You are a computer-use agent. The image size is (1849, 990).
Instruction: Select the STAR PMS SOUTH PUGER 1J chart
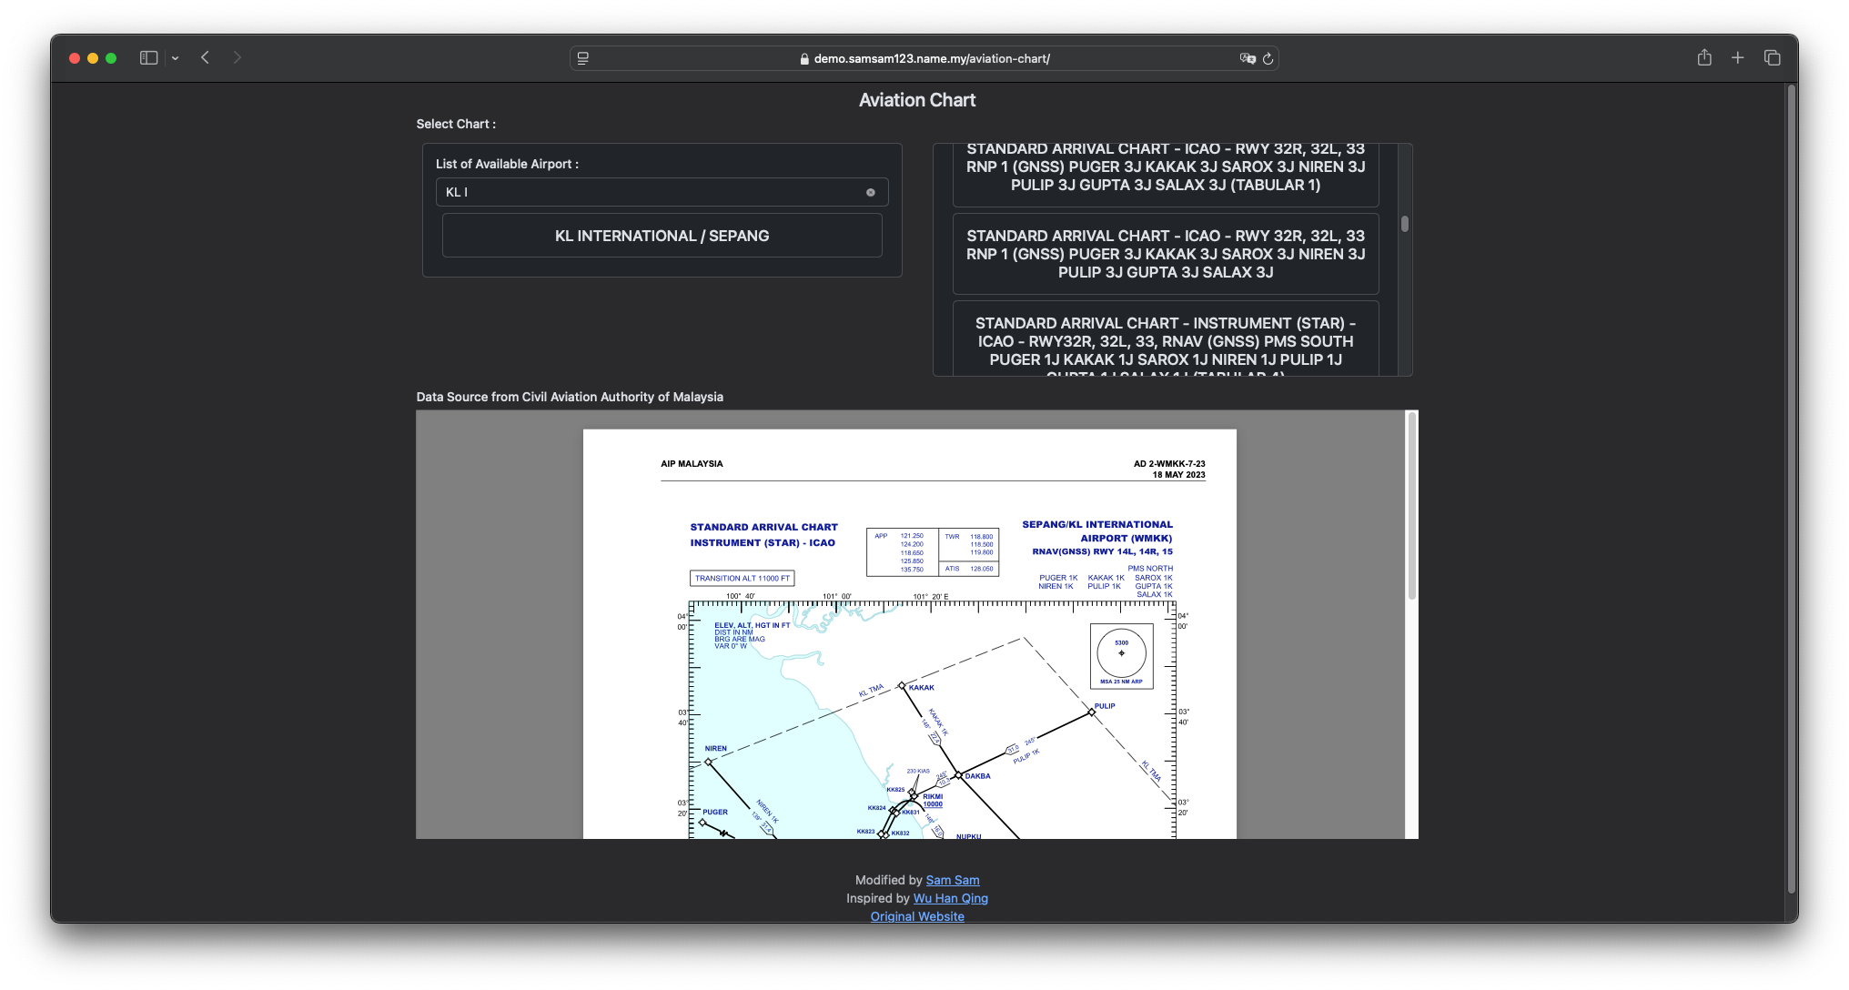pyautogui.click(x=1165, y=342)
